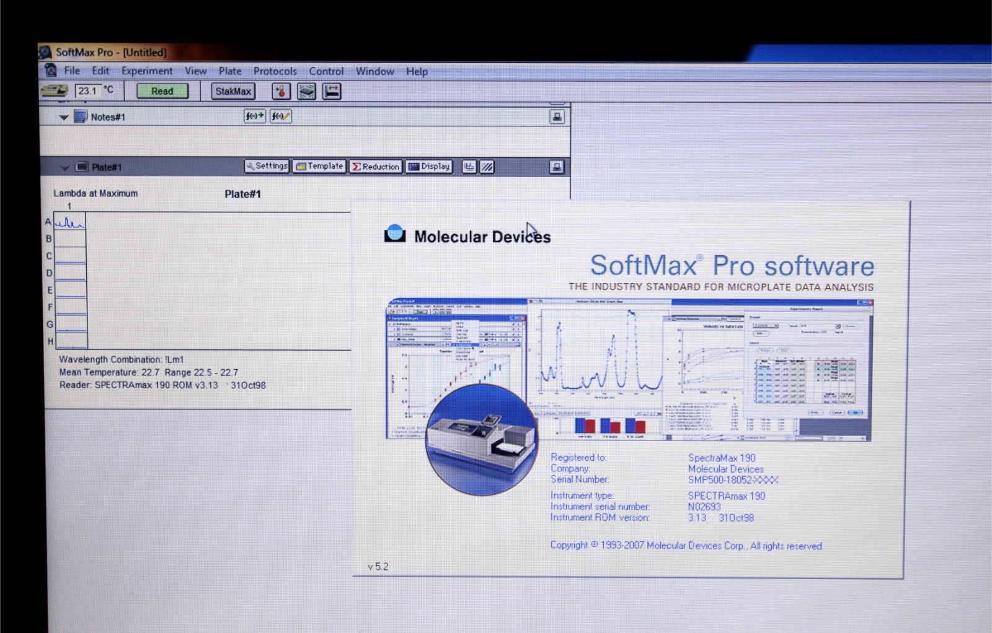Open Plate#1 Display options
Image resolution: width=992 pixels, height=633 pixels.
(429, 167)
